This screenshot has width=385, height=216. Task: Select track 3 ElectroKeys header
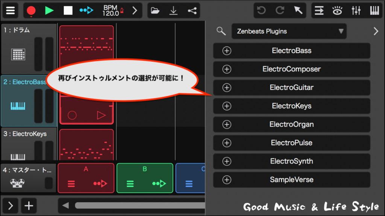[x=29, y=144]
